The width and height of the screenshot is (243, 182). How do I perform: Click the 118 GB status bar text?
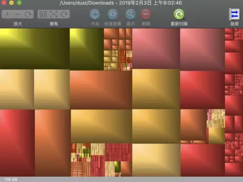[x=11, y=180]
